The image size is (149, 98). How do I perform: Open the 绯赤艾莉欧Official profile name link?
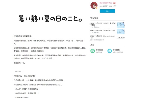[106, 3]
